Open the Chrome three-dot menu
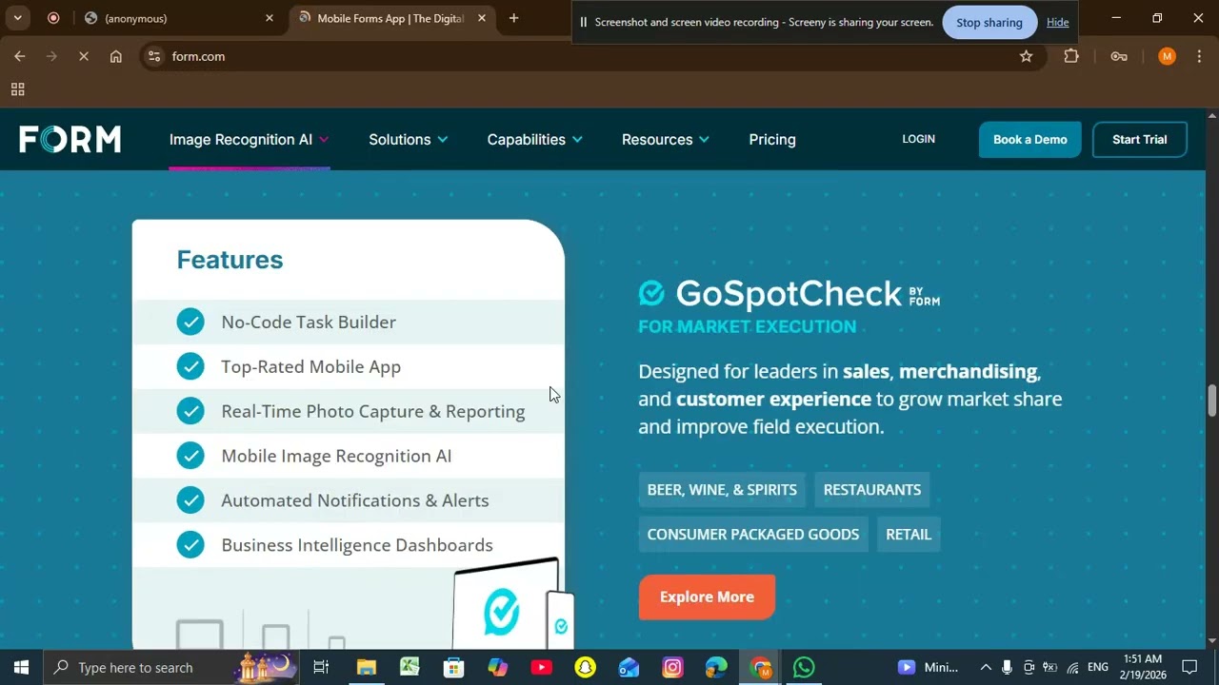 click(1199, 56)
